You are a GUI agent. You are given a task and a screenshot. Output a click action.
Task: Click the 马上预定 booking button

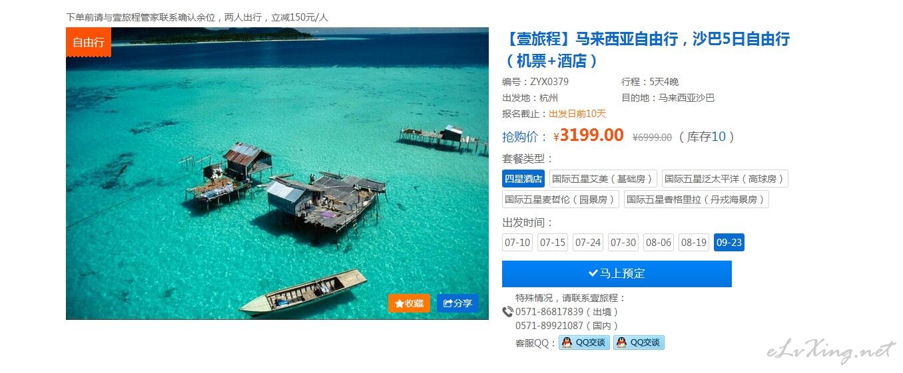tap(617, 274)
